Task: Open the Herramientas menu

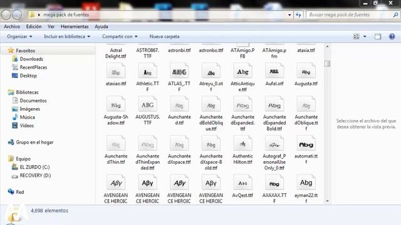Action: (75, 26)
